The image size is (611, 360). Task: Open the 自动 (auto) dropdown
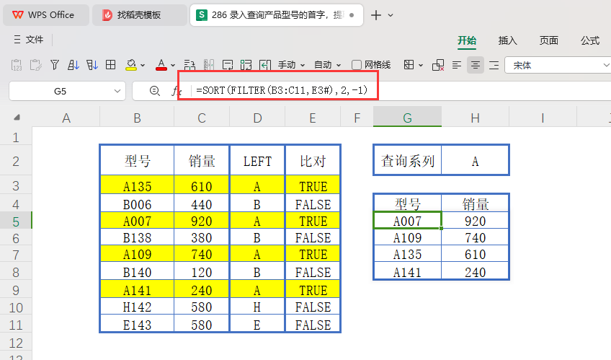tap(327, 65)
